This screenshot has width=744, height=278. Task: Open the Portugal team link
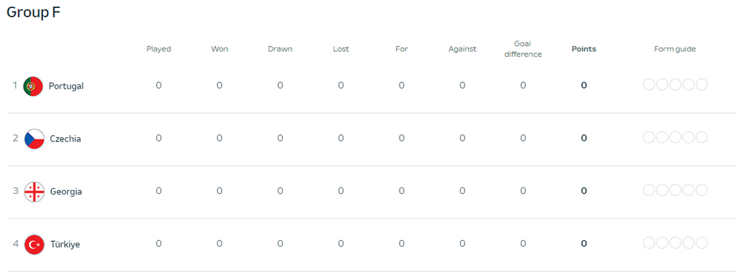coord(66,86)
